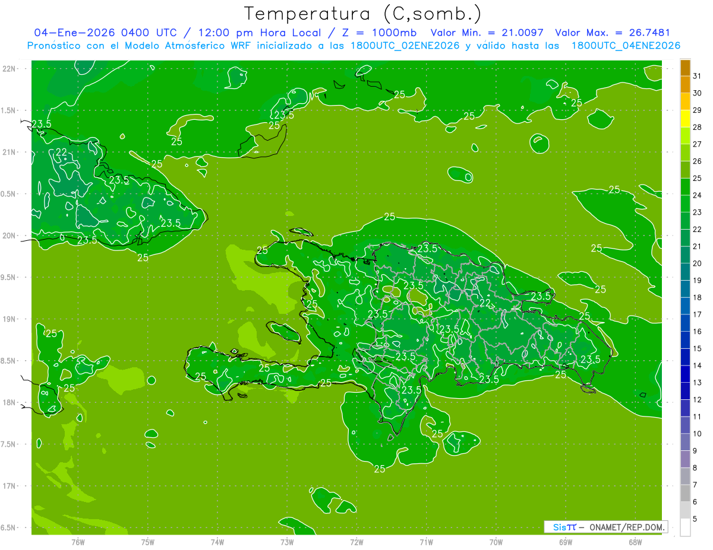The height and width of the screenshot is (550, 713).
Task: Click the "27" label on the color scale
Action: pyautogui.click(x=698, y=144)
